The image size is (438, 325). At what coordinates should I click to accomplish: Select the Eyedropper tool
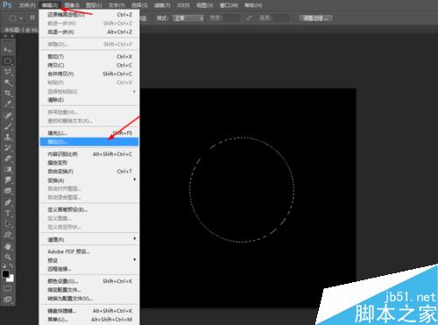[x=8, y=104]
